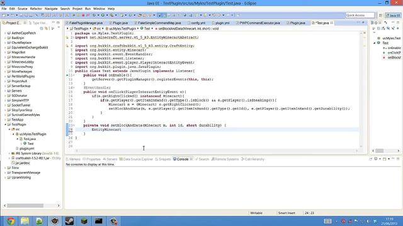Select setBlock method in Outline
Screen dimensions: 403x226
click(394, 58)
